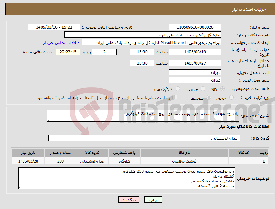Click the کیلوگرم unit cell
The width and height of the screenshot is (275, 209).
pyautogui.click(x=124, y=161)
